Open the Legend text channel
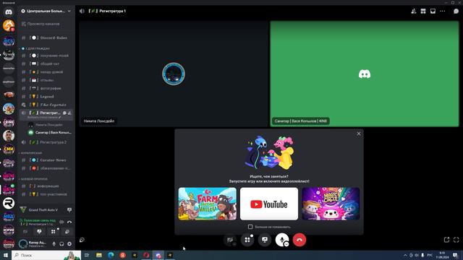This screenshot has width=463, height=260. pyautogui.click(x=46, y=96)
